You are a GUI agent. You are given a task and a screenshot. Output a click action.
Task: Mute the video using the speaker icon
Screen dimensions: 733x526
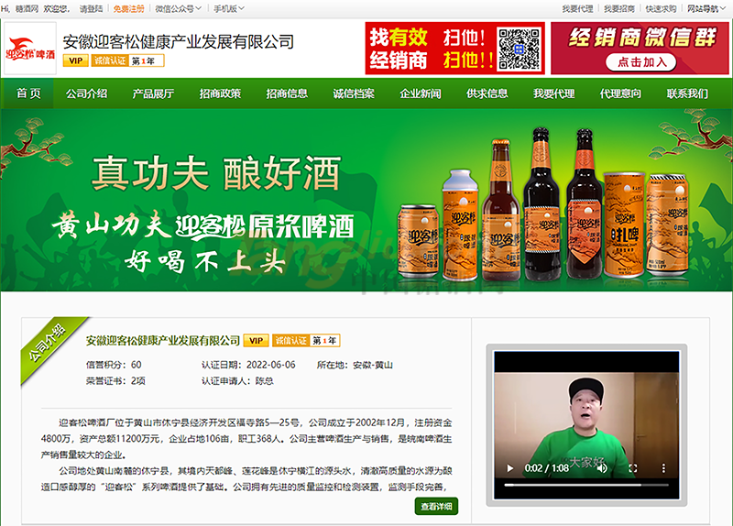pyautogui.click(x=602, y=467)
